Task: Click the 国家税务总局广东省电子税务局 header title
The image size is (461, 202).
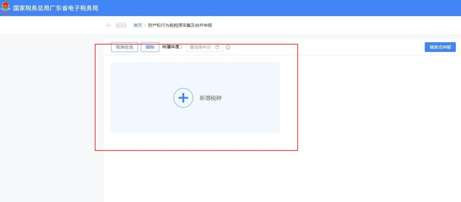Action: [56, 8]
